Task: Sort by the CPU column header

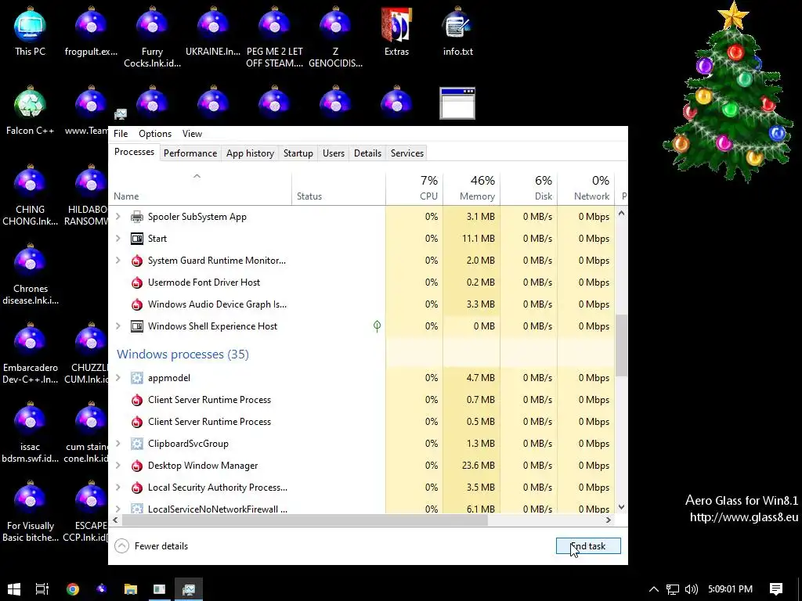Action: [414, 189]
